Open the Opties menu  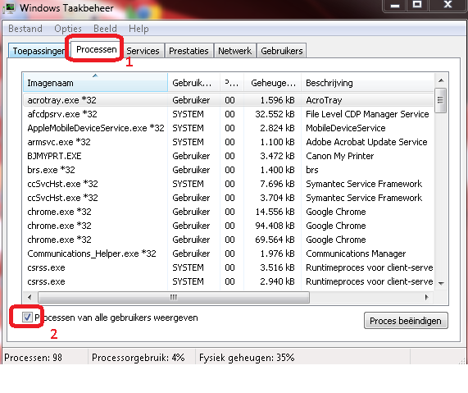tap(68, 29)
